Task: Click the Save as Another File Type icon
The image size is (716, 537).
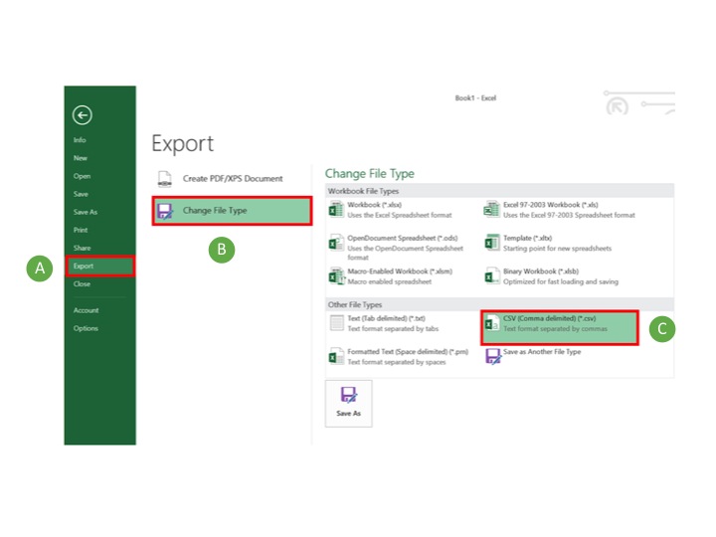Action: point(492,357)
